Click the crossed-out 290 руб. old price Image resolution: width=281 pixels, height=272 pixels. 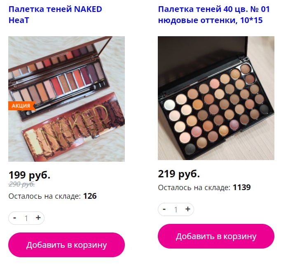(22, 184)
